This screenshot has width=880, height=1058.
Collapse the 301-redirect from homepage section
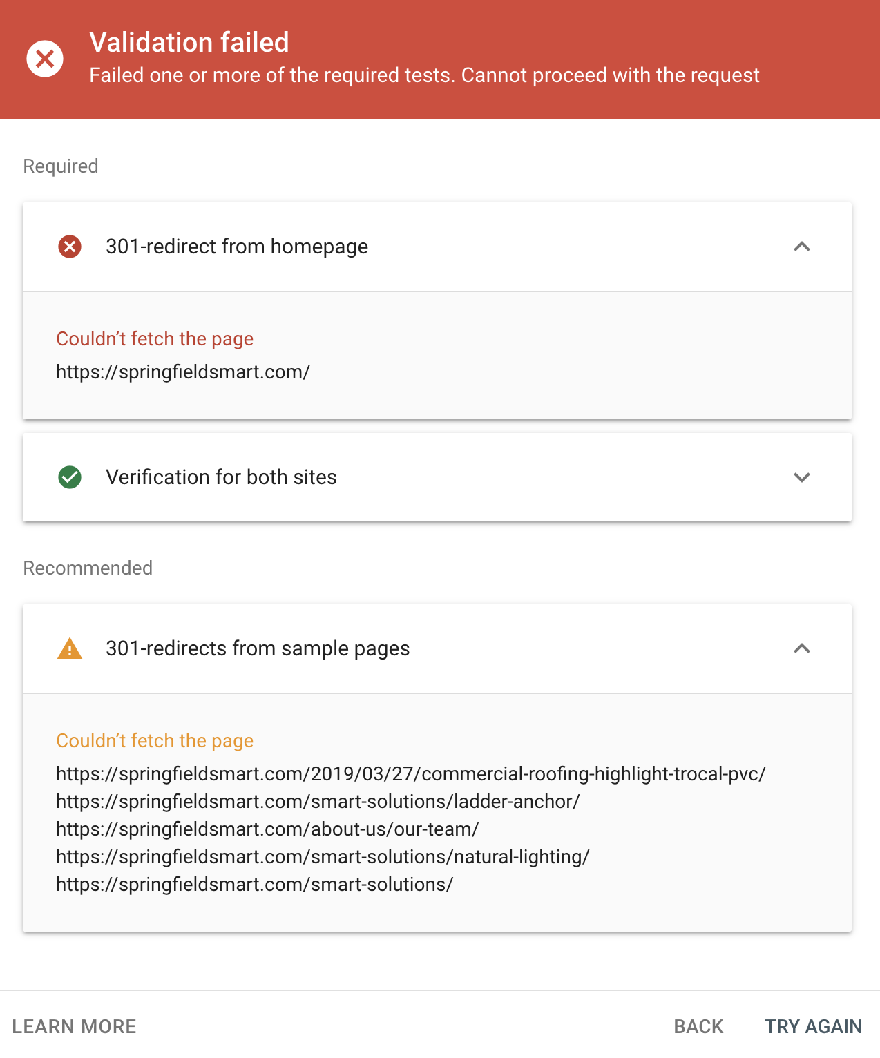coord(801,247)
